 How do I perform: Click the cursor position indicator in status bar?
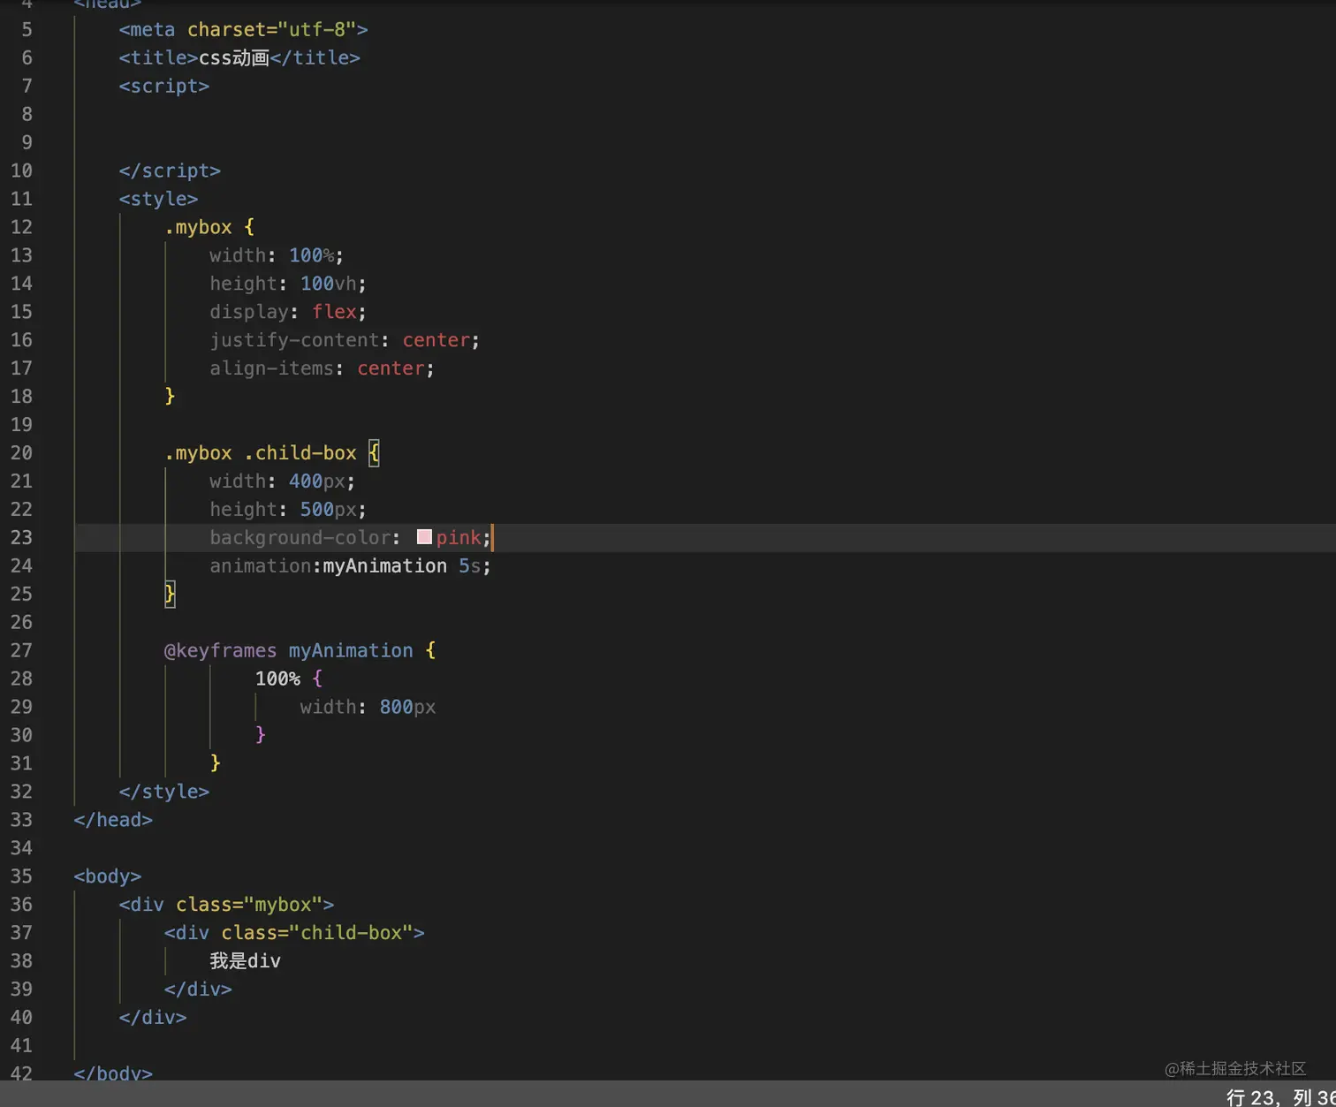[x=1281, y=1096]
